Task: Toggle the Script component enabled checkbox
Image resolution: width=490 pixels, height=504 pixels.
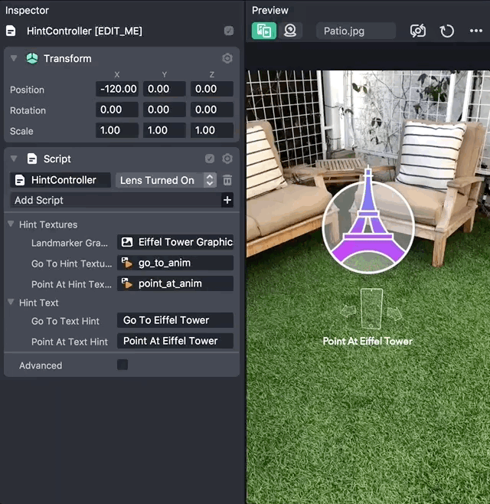Action: pos(210,159)
